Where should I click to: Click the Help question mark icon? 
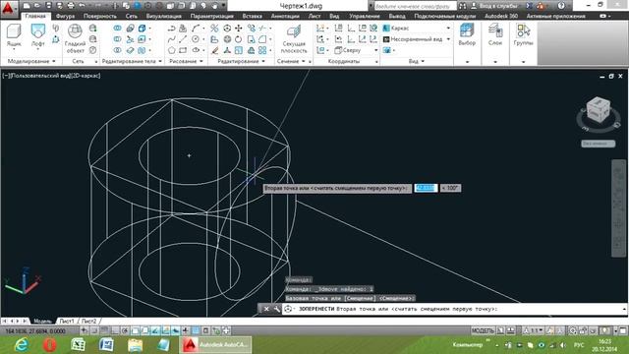pyautogui.click(x=561, y=6)
